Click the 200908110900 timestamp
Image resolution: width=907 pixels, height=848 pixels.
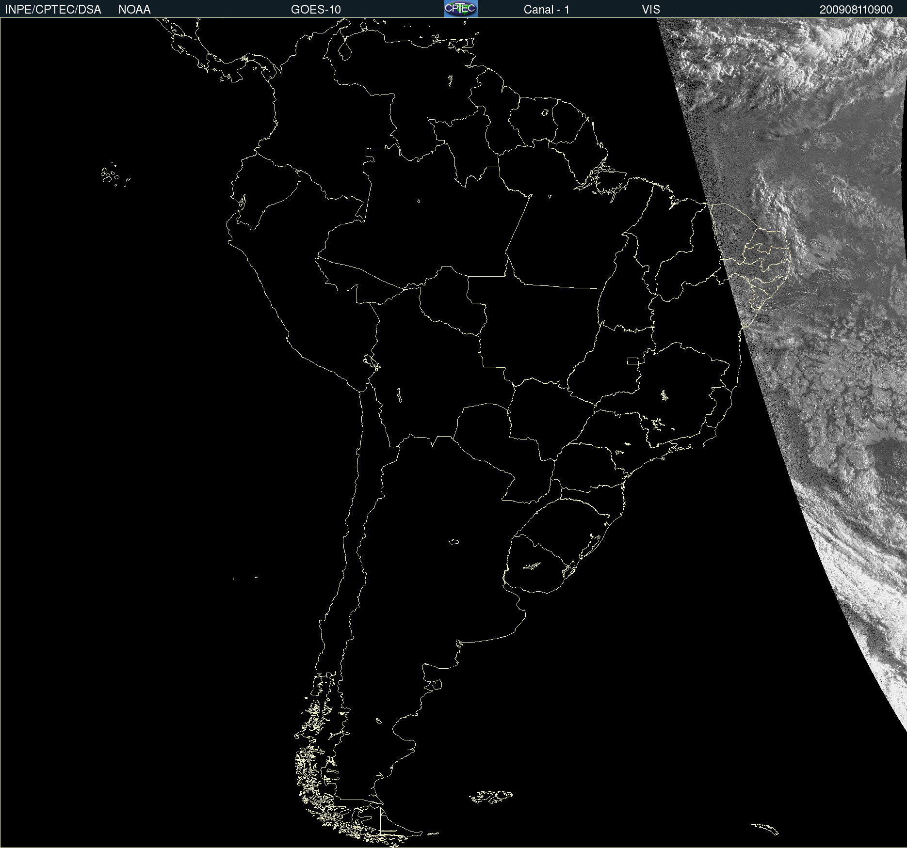tap(856, 10)
